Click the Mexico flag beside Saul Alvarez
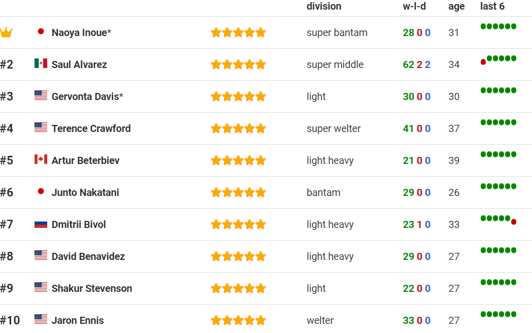Image resolution: width=532 pixels, height=333 pixels. coord(41,63)
